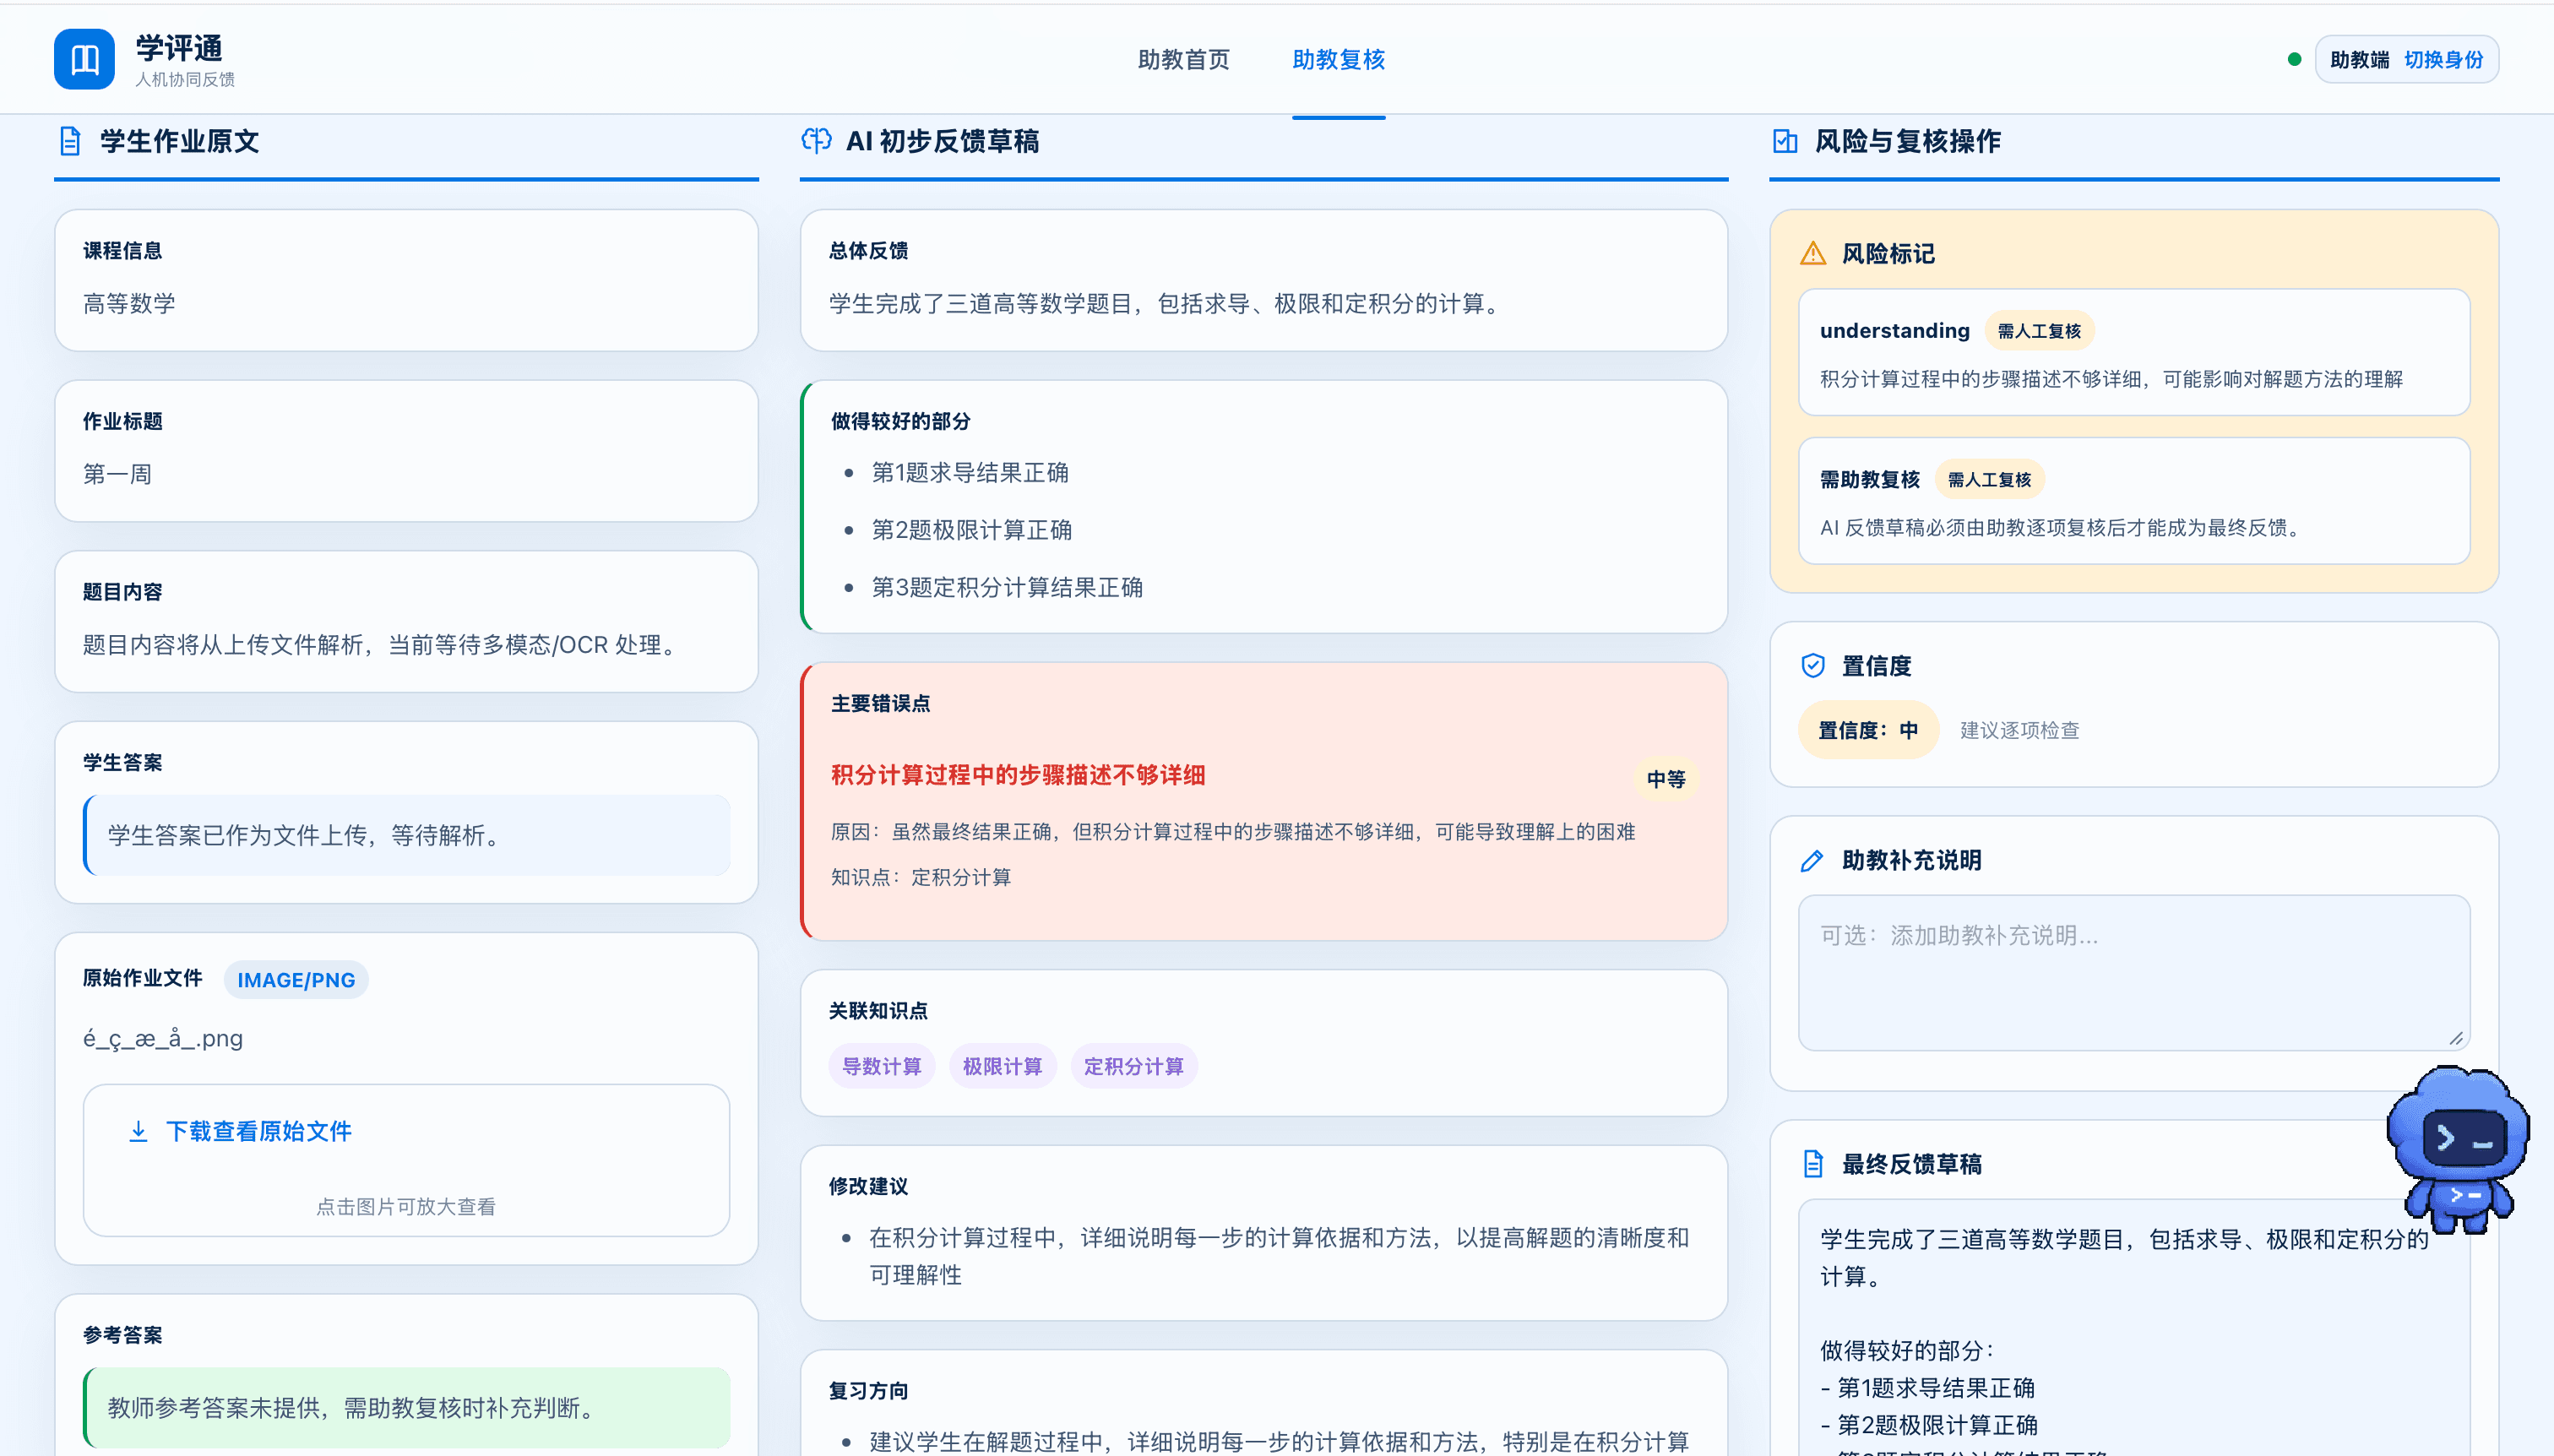Click the 第一周 assignment title value
The width and height of the screenshot is (2554, 1456).
click(117, 474)
